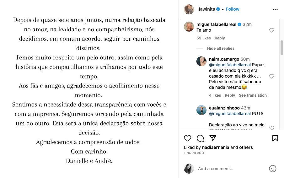Open comments via the speech bubble icon
This screenshot has width=284, height=178.
pos(200,138)
